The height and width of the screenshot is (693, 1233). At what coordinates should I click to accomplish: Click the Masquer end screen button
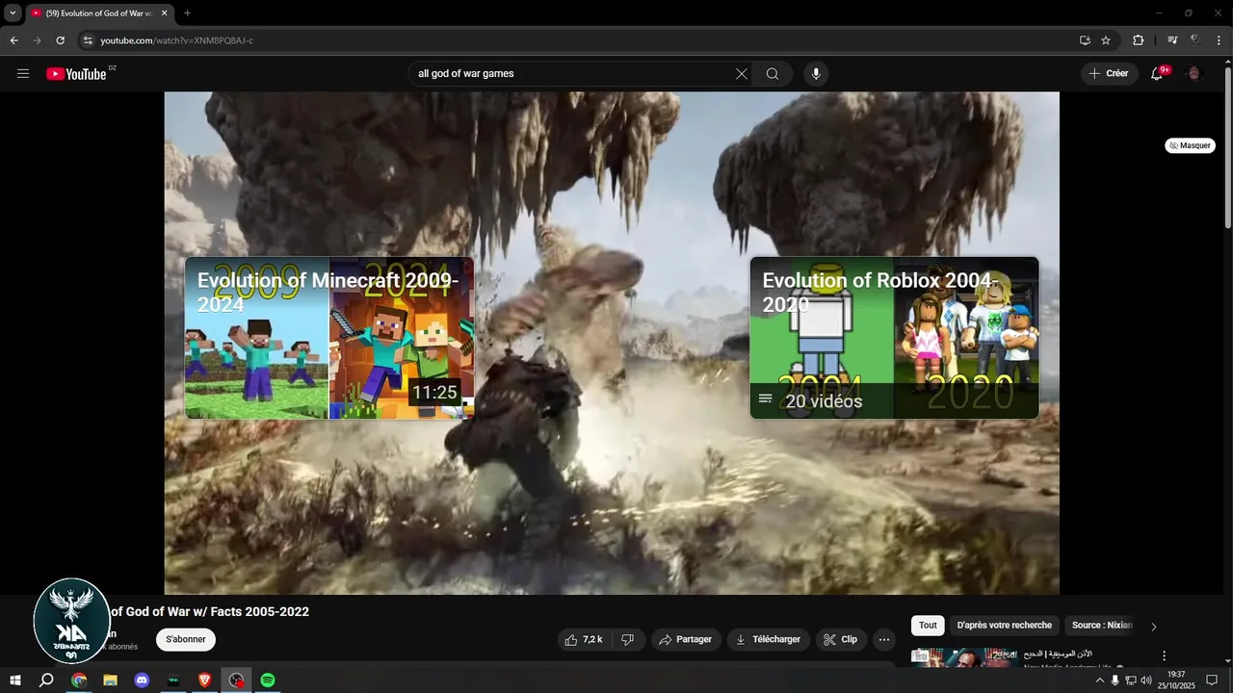click(1190, 145)
